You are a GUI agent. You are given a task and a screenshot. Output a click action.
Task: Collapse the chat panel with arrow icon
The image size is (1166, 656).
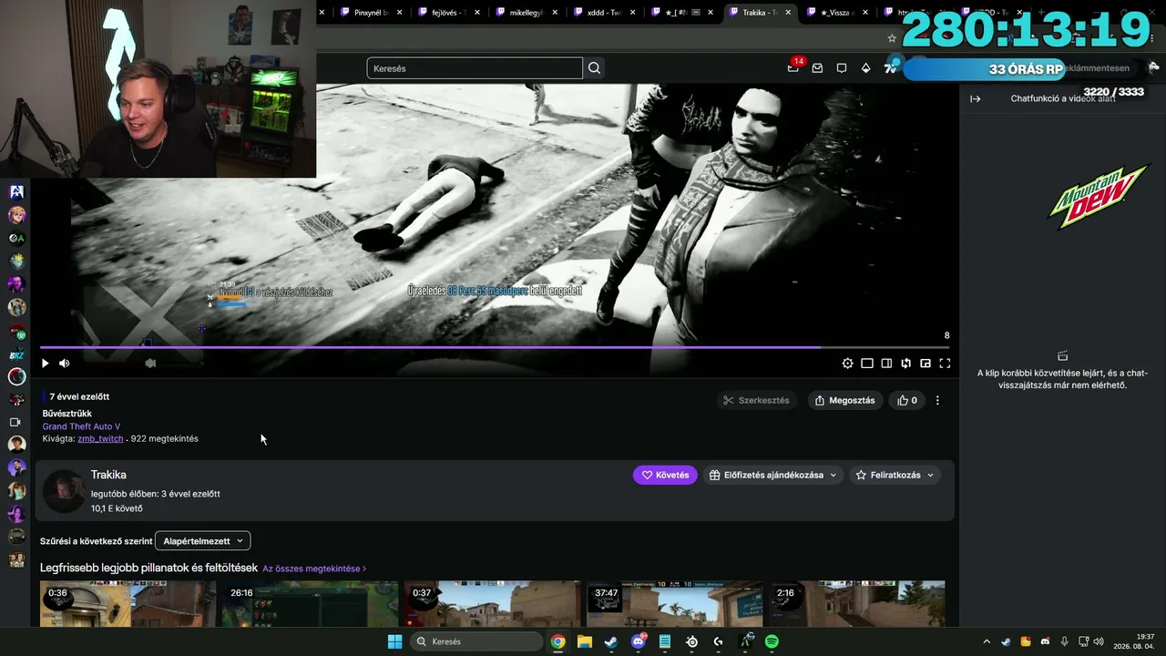click(x=976, y=98)
